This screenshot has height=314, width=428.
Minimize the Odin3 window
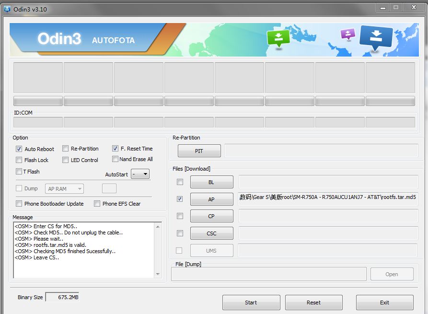[x=383, y=8]
